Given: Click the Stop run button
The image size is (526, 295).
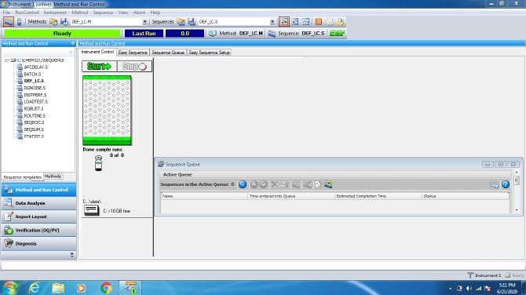Looking at the screenshot, I should [x=134, y=67].
